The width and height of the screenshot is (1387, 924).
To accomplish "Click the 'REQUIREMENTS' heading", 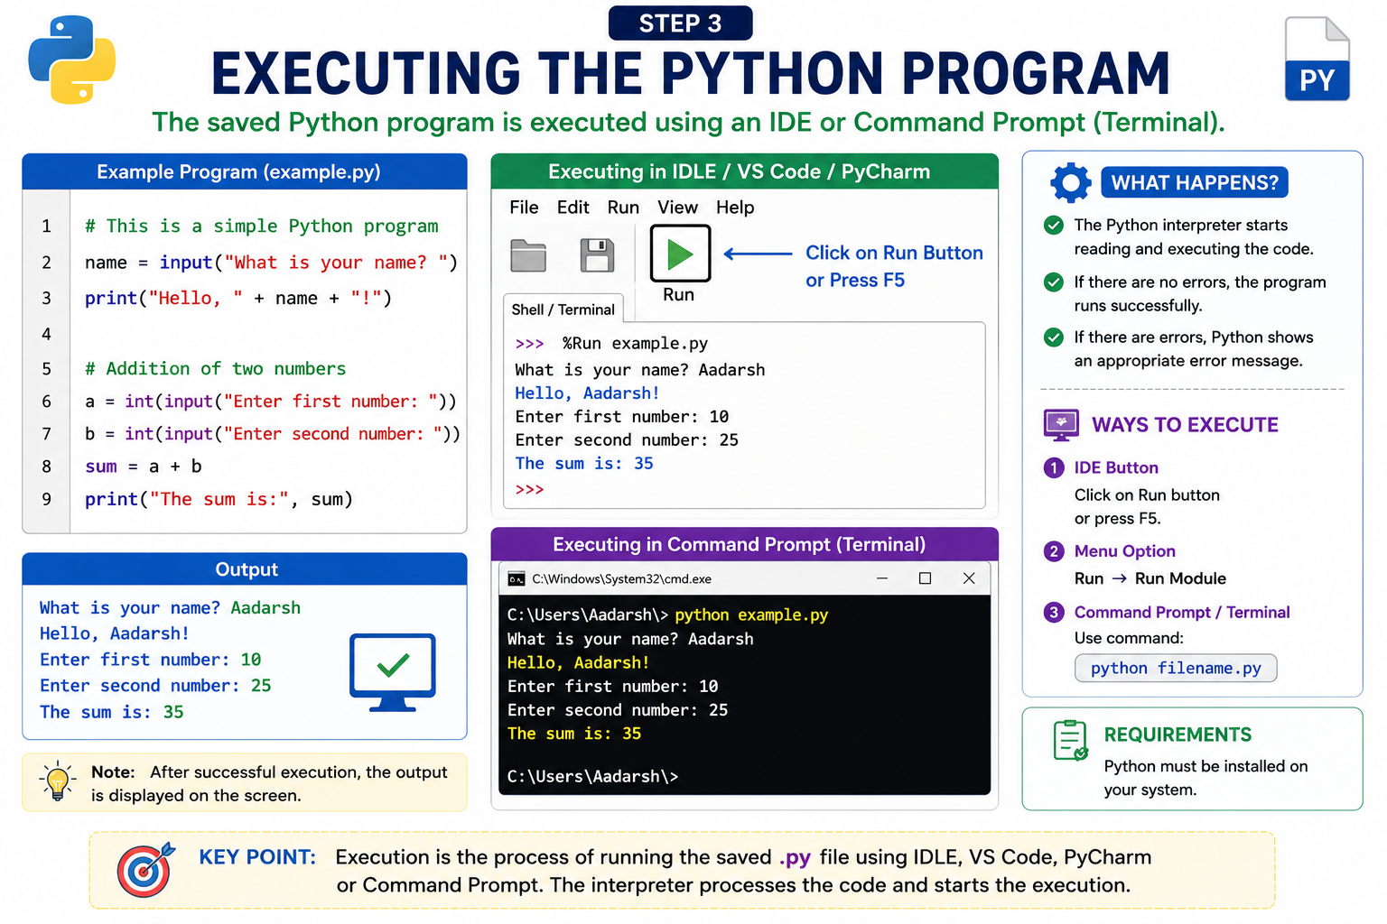I will click(x=1178, y=735).
